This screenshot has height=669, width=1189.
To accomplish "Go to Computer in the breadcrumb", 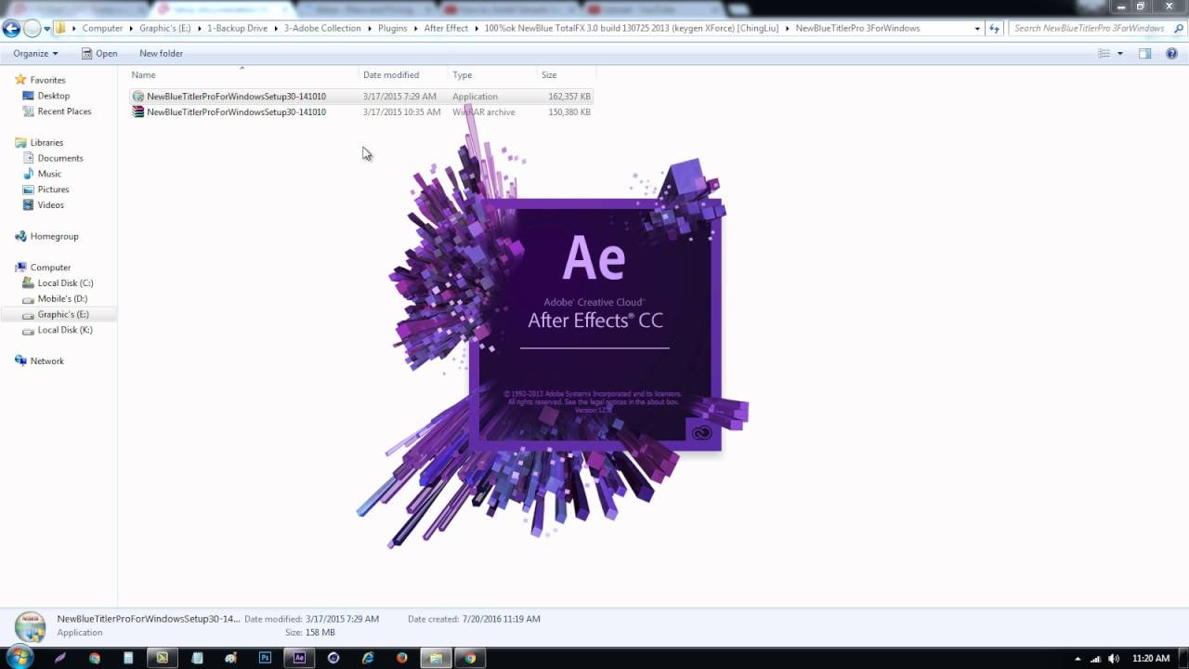I will click(102, 28).
